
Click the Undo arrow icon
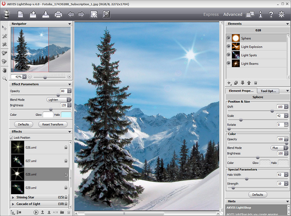point(71,15)
